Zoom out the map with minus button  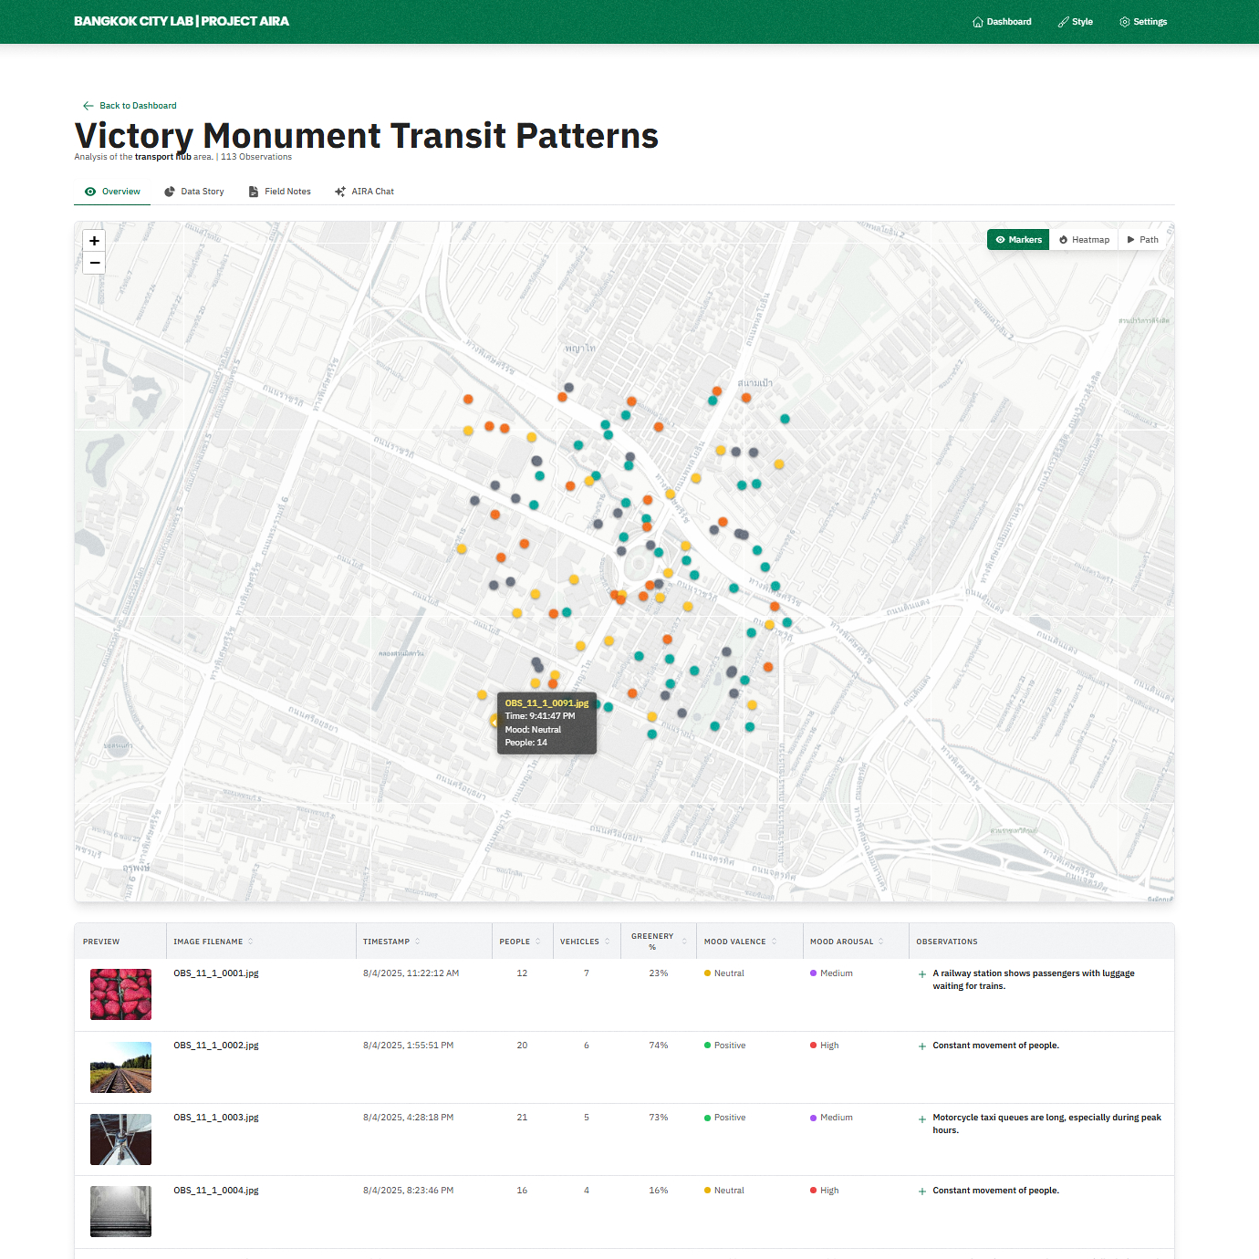click(x=94, y=263)
